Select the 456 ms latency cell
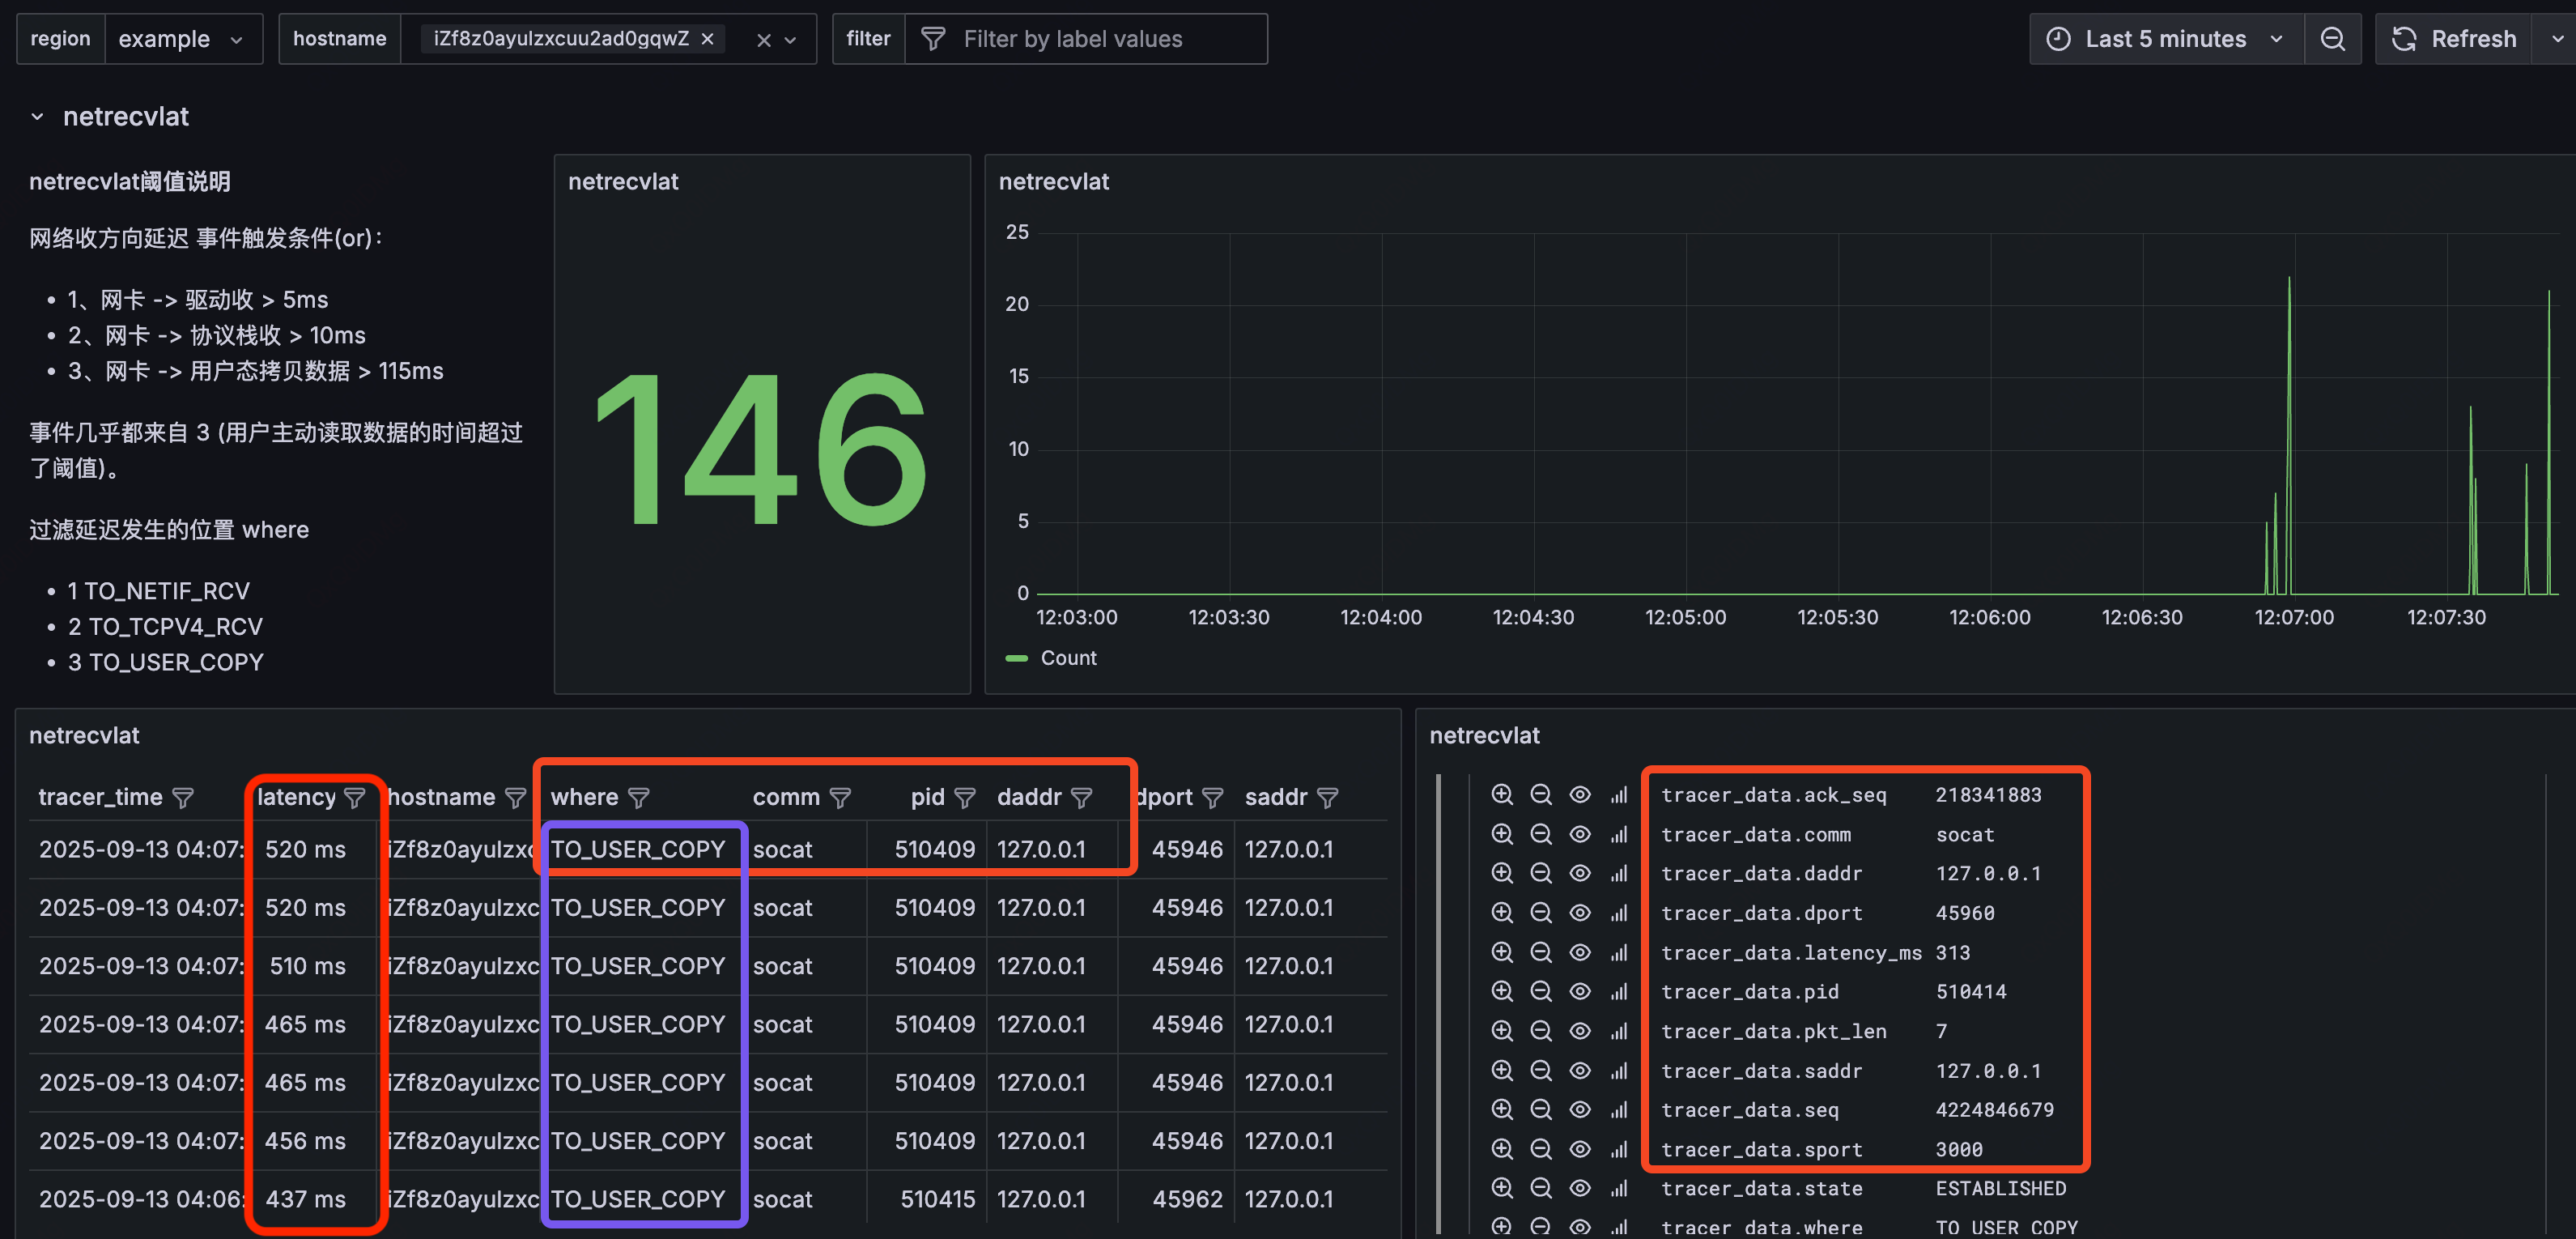 [x=305, y=1141]
